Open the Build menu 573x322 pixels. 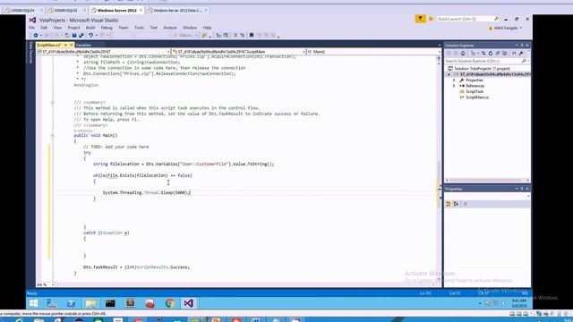(x=90, y=28)
